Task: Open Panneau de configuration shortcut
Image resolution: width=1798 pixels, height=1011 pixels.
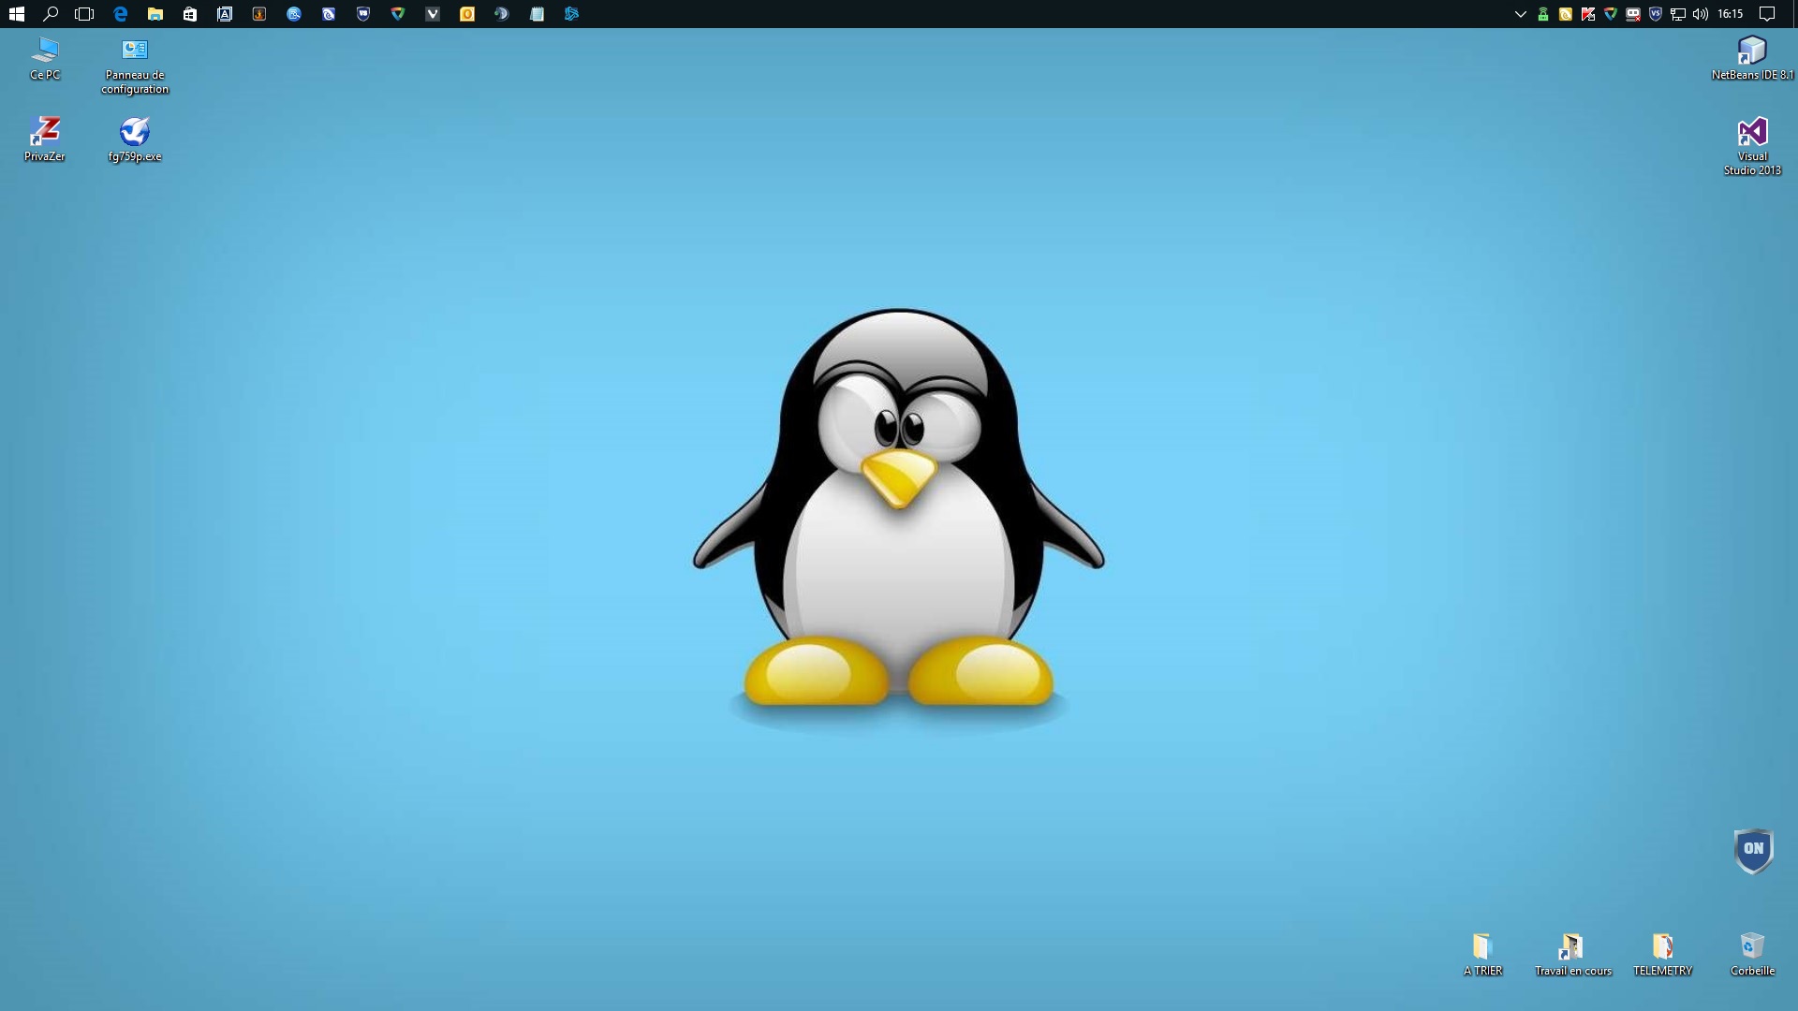Action: tap(135, 51)
